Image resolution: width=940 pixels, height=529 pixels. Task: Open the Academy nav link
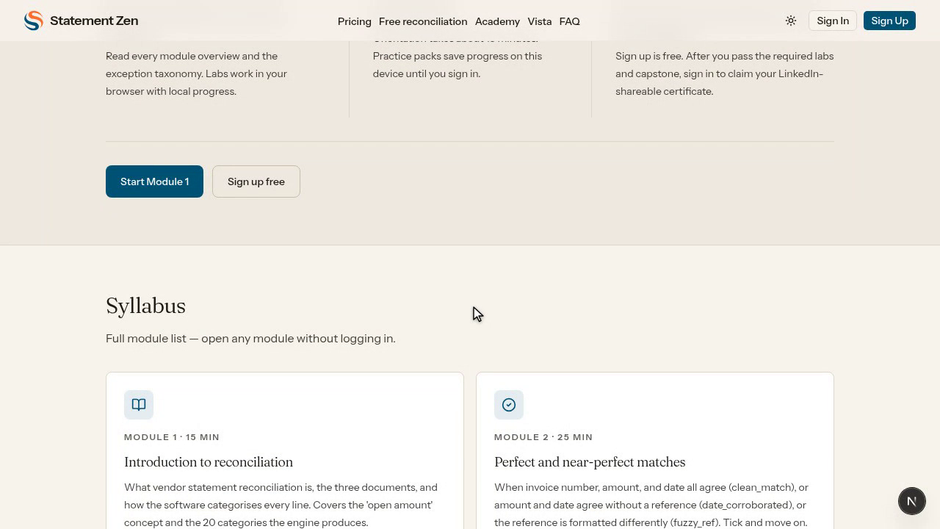[x=497, y=21]
